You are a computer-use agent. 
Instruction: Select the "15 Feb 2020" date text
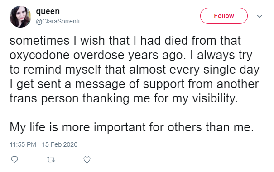60,144
